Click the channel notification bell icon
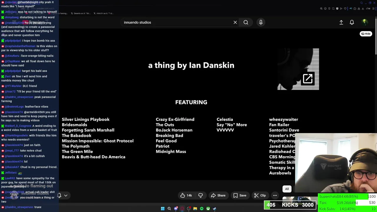This screenshot has height=212, width=377. [59, 195]
